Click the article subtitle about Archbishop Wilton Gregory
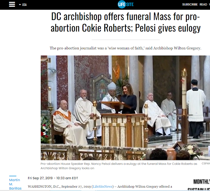 click(125, 48)
